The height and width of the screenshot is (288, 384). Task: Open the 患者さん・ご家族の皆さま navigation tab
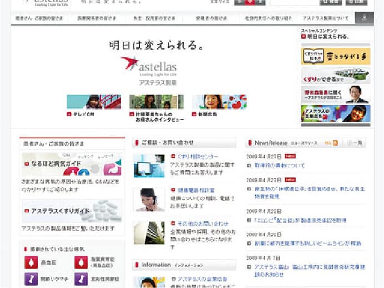coord(39,18)
